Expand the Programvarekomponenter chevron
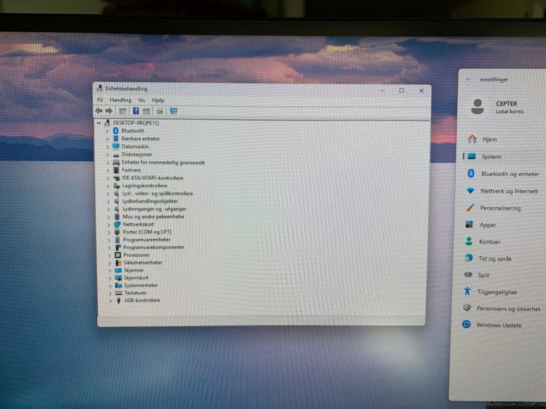Screen dimensions: 546x409 click(109, 248)
